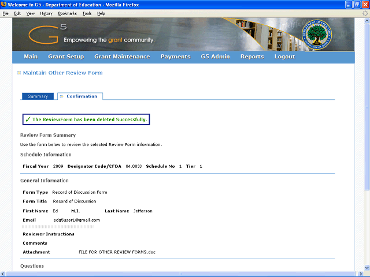Click the small icon on Confirmation tab
Image resolution: width=370 pixels, height=277 pixels.
click(61, 96)
